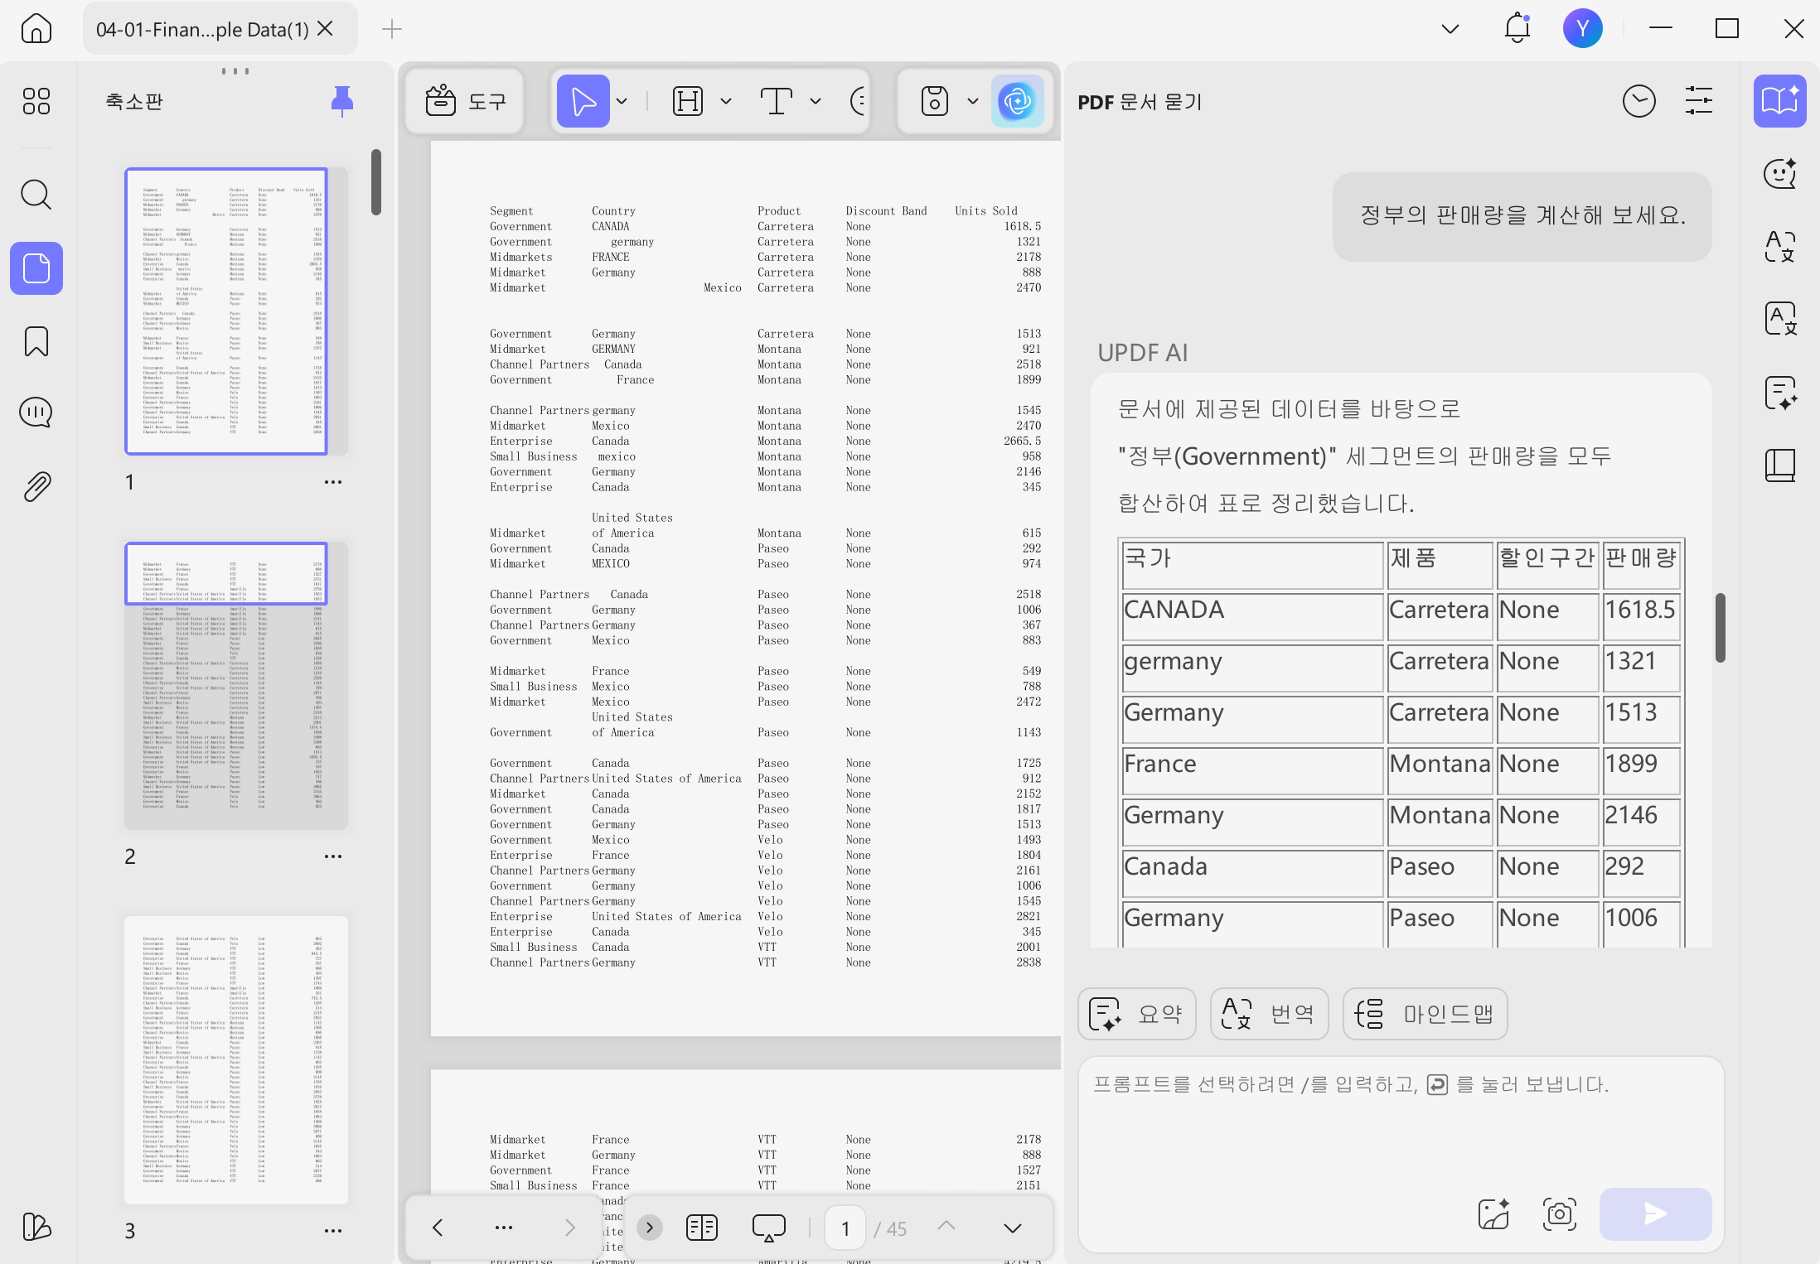Open page navigation more options dots

[504, 1228]
